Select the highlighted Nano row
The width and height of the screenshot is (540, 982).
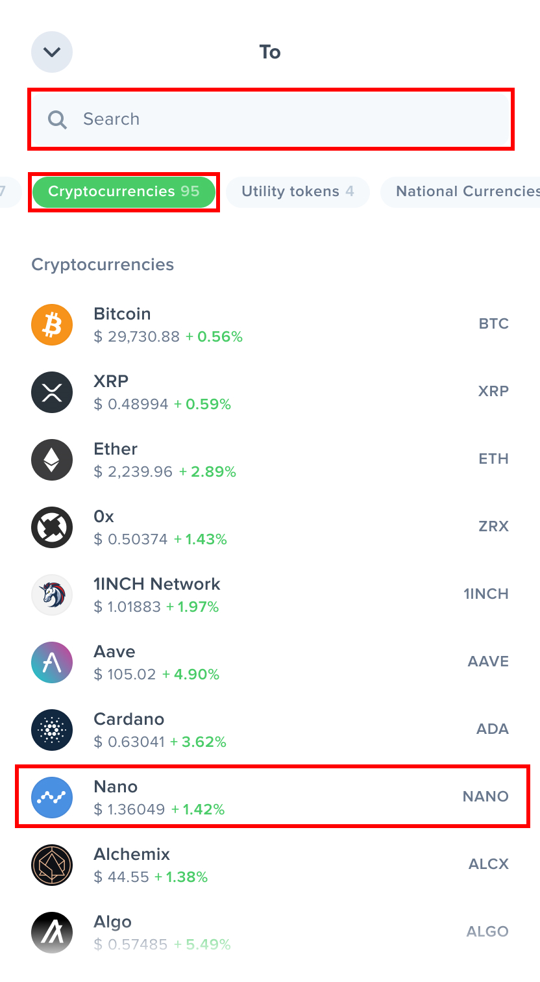270,798
